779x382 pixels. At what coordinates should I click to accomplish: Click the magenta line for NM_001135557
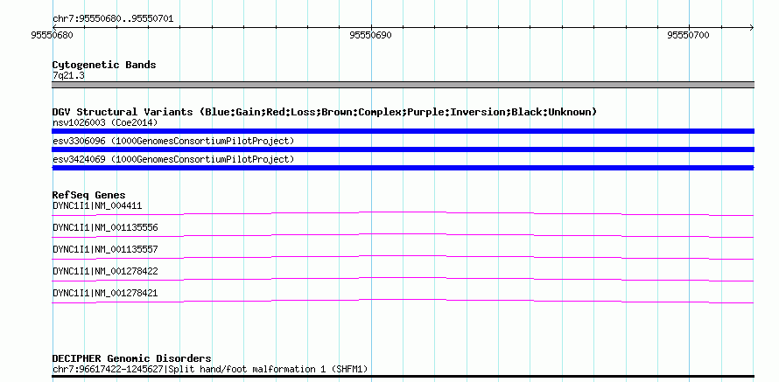click(403, 257)
